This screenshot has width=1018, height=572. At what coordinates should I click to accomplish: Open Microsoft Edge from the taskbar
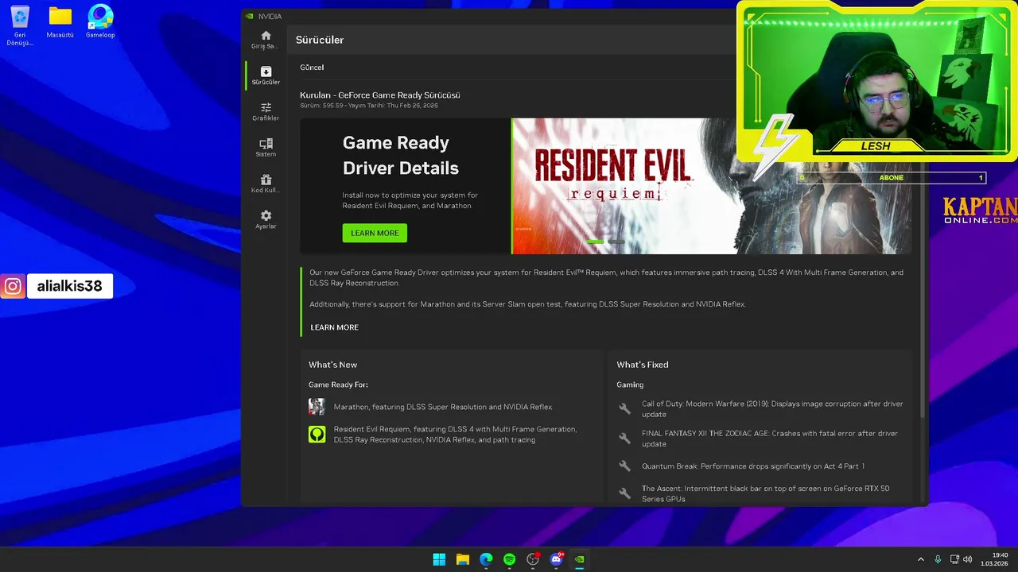(x=486, y=559)
